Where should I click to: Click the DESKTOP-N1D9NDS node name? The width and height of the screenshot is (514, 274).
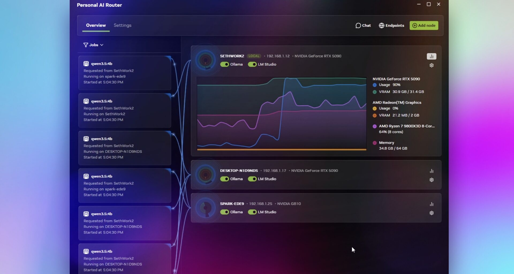(x=239, y=170)
